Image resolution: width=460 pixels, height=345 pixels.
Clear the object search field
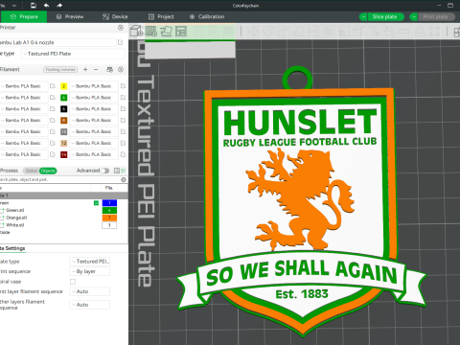124,179
